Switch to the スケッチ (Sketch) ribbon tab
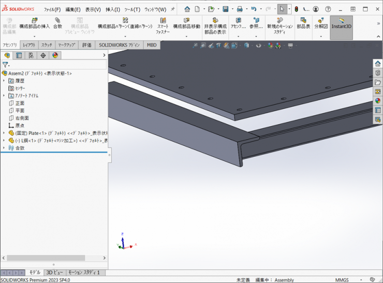 click(x=46, y=45)
